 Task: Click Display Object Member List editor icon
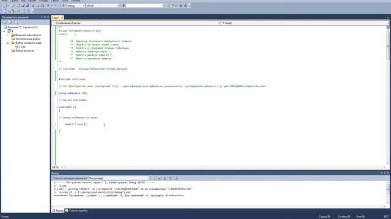pyautogui.click(x=5, y=11)
